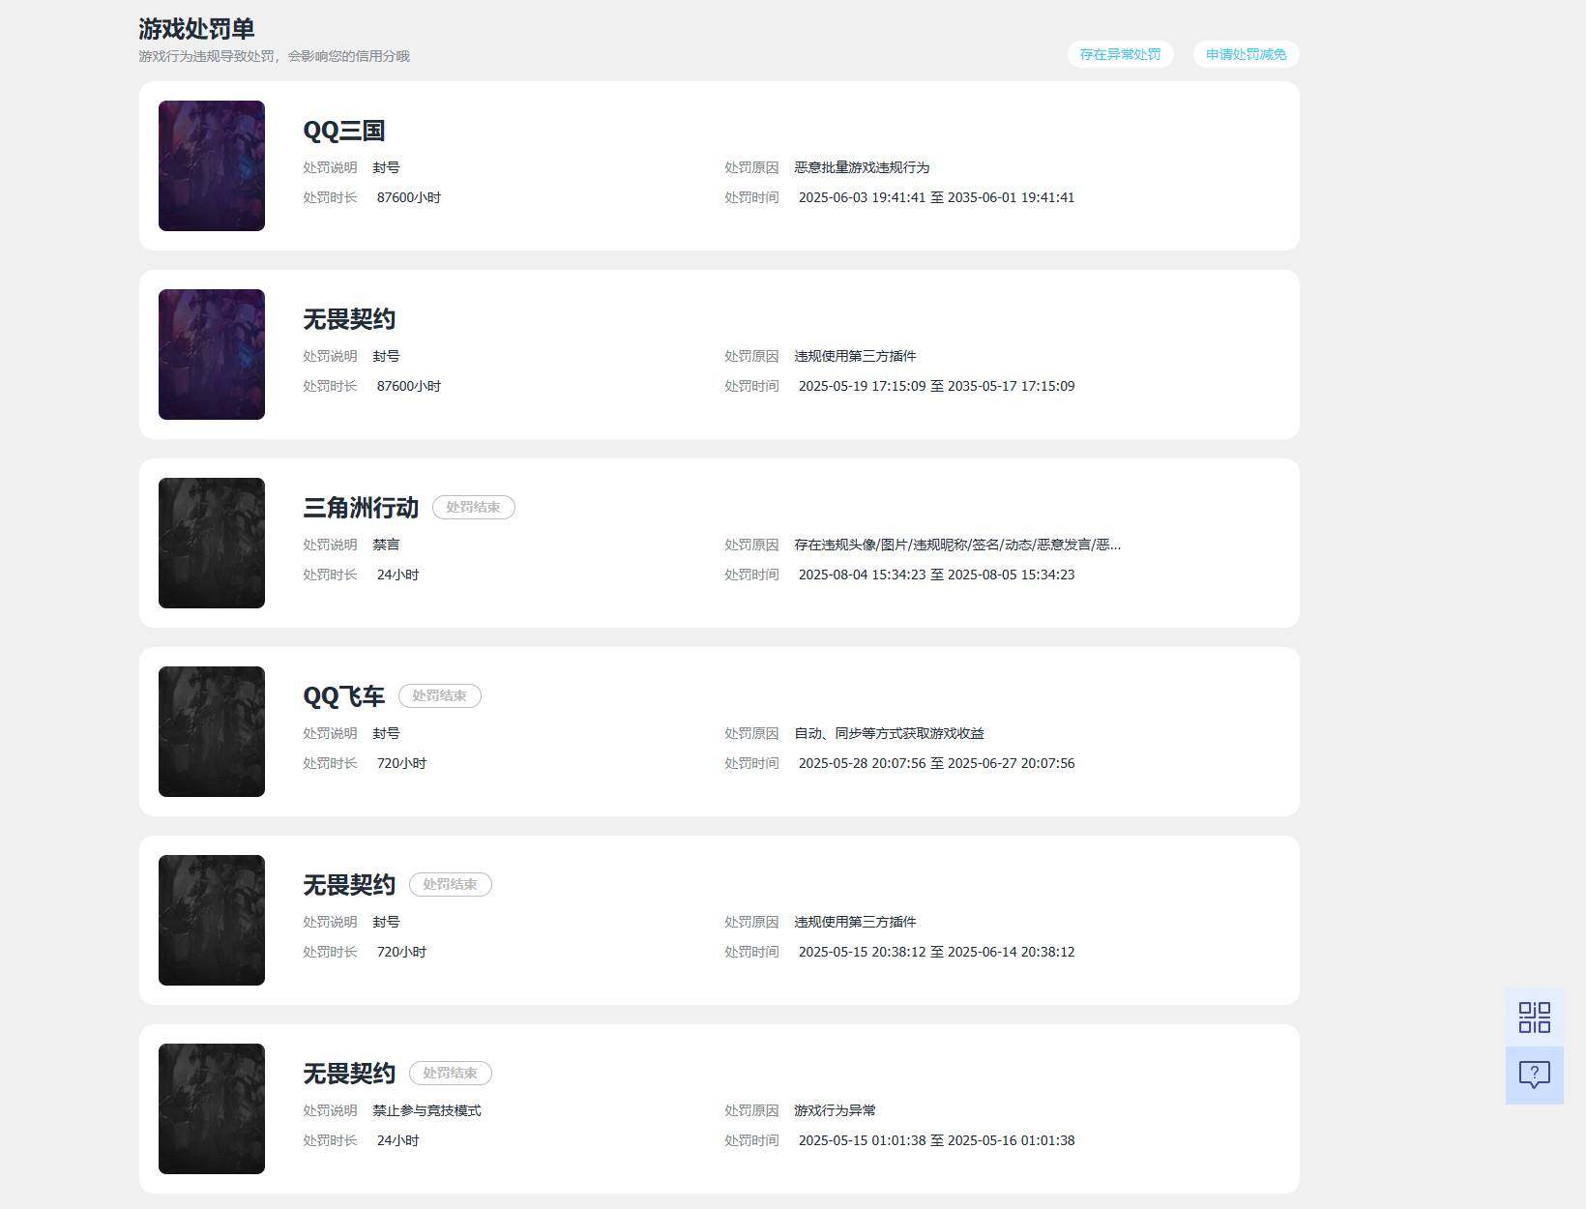Viewport: 1586px width, 1209px height.
Task: Click the time range starting 2025-05-28 20:07:56
Action: (x=936, y=763)
